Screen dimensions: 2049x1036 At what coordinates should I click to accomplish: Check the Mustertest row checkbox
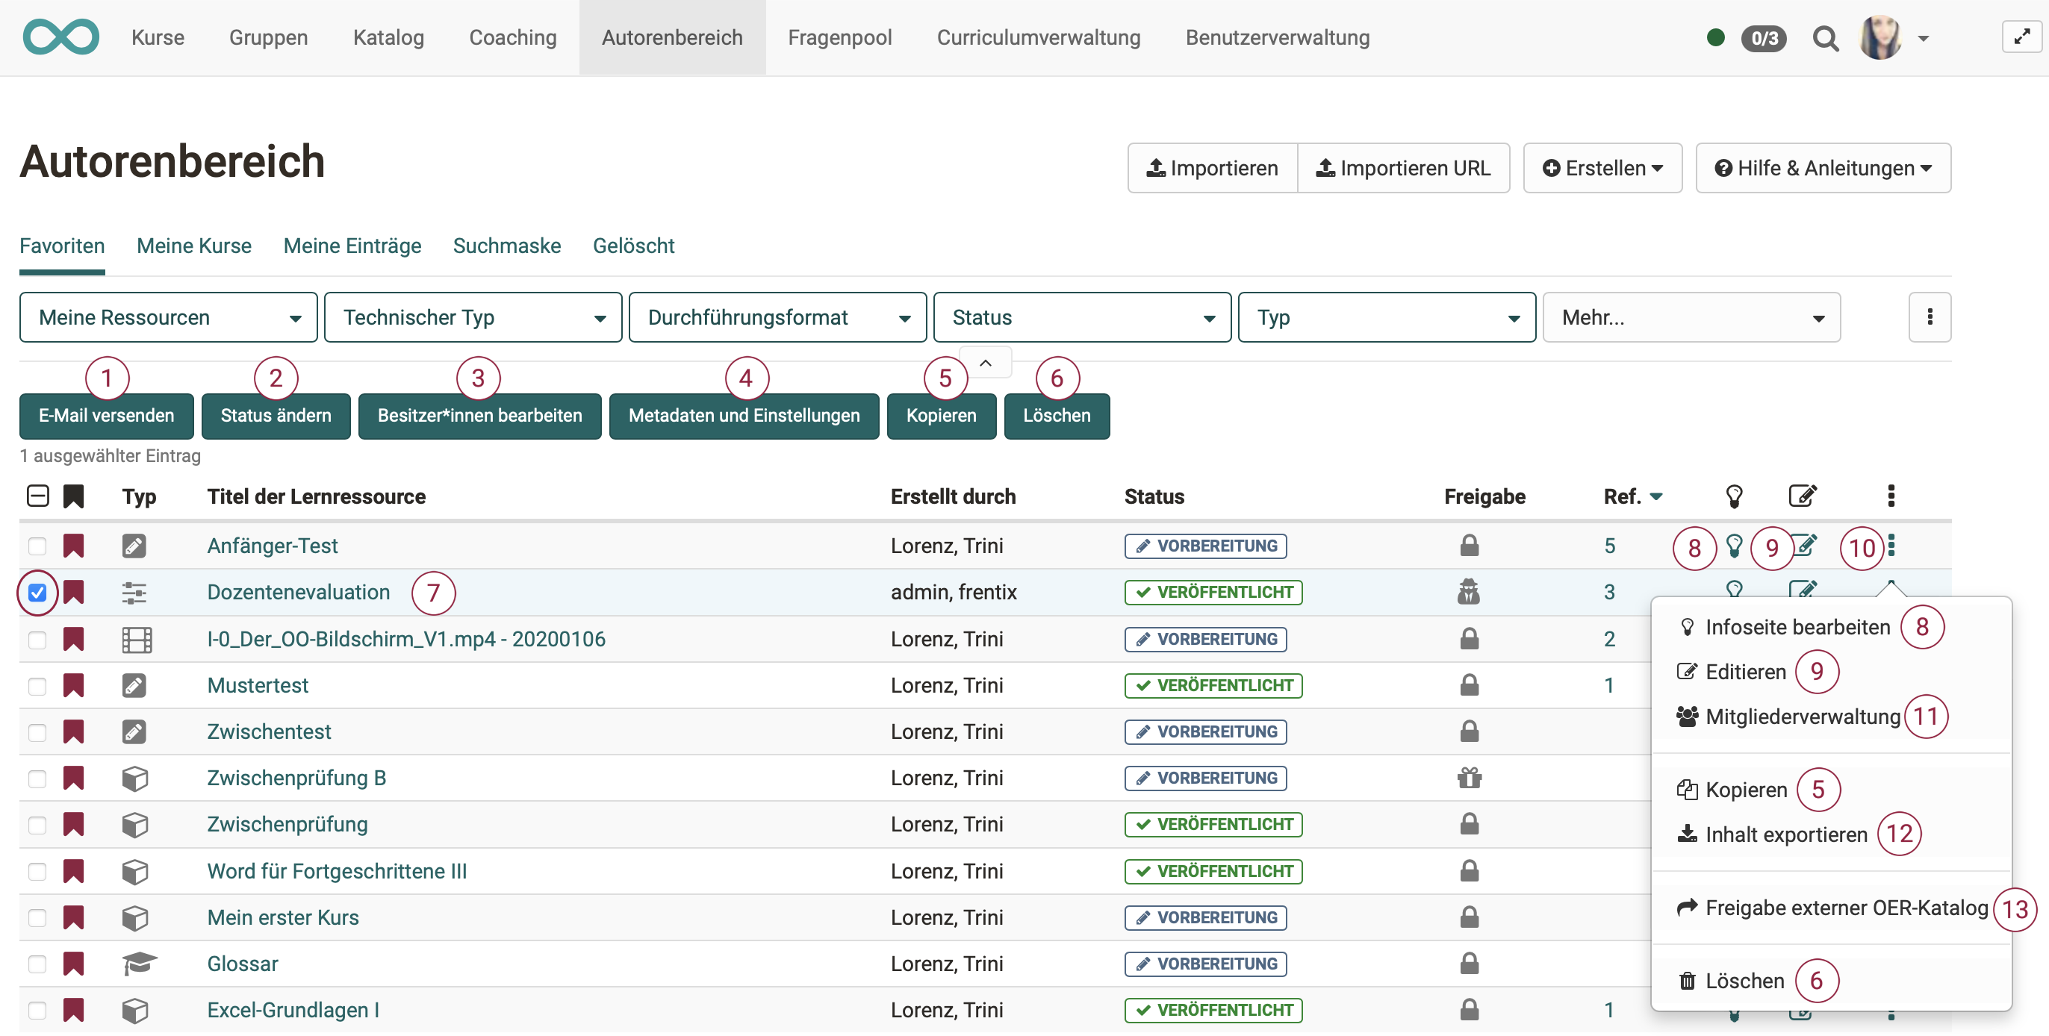(37, 685)
